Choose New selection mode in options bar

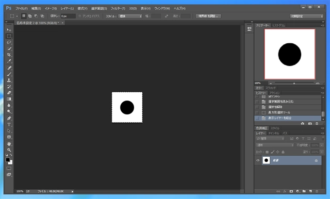point(24,16)
